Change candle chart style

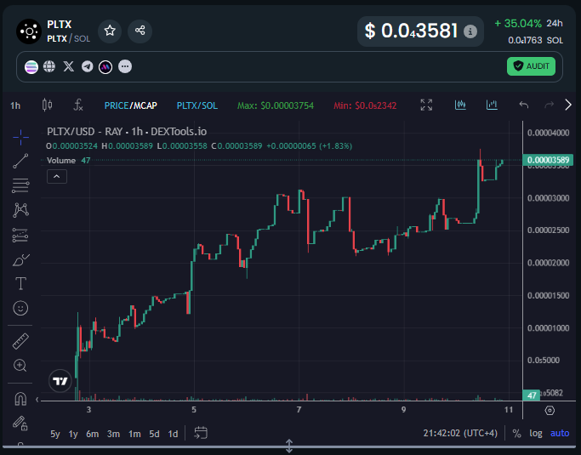coord(47,105)
